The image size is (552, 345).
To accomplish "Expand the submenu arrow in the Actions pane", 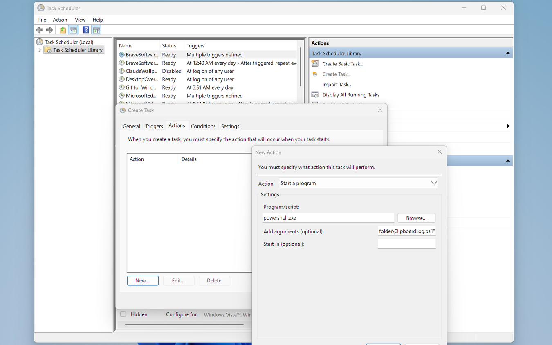I will tap(508, 126).
